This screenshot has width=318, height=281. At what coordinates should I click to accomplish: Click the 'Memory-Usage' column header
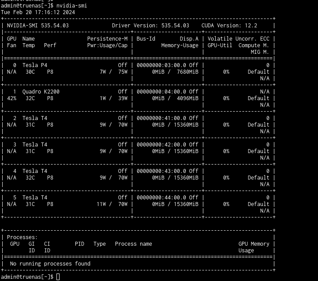click(180, 45)
